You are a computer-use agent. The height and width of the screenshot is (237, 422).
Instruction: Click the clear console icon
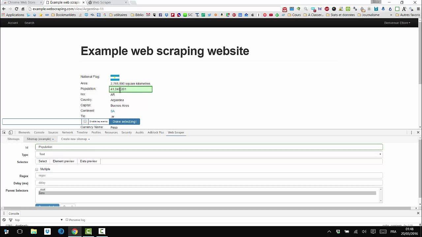click(4, 220)
